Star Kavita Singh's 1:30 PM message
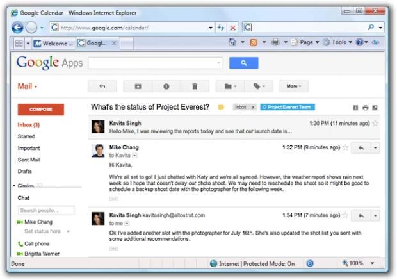This screenshot has width=397, height=280. click(375, 124)
